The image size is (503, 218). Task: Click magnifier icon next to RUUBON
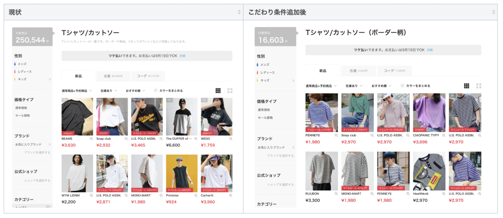click(336, 194)
